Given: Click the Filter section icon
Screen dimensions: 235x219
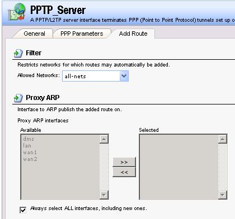Looking at the screenshot, I should pos(18,53).
